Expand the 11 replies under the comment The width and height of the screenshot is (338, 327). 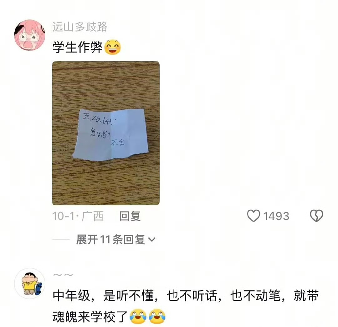[110, 239]
